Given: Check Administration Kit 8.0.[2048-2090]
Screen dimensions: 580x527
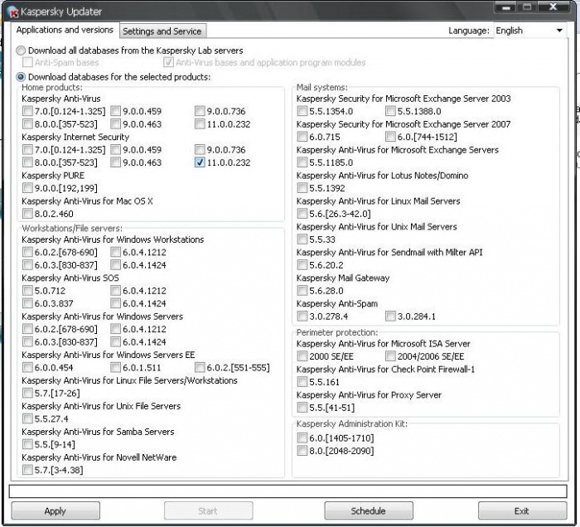Looking at the screenshot, I should click(302, 451).
